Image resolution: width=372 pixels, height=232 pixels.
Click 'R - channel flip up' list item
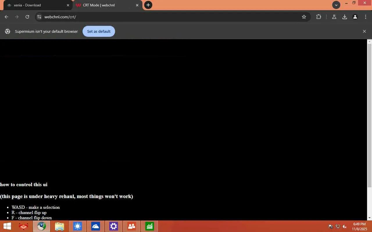(x=29, y=213)
